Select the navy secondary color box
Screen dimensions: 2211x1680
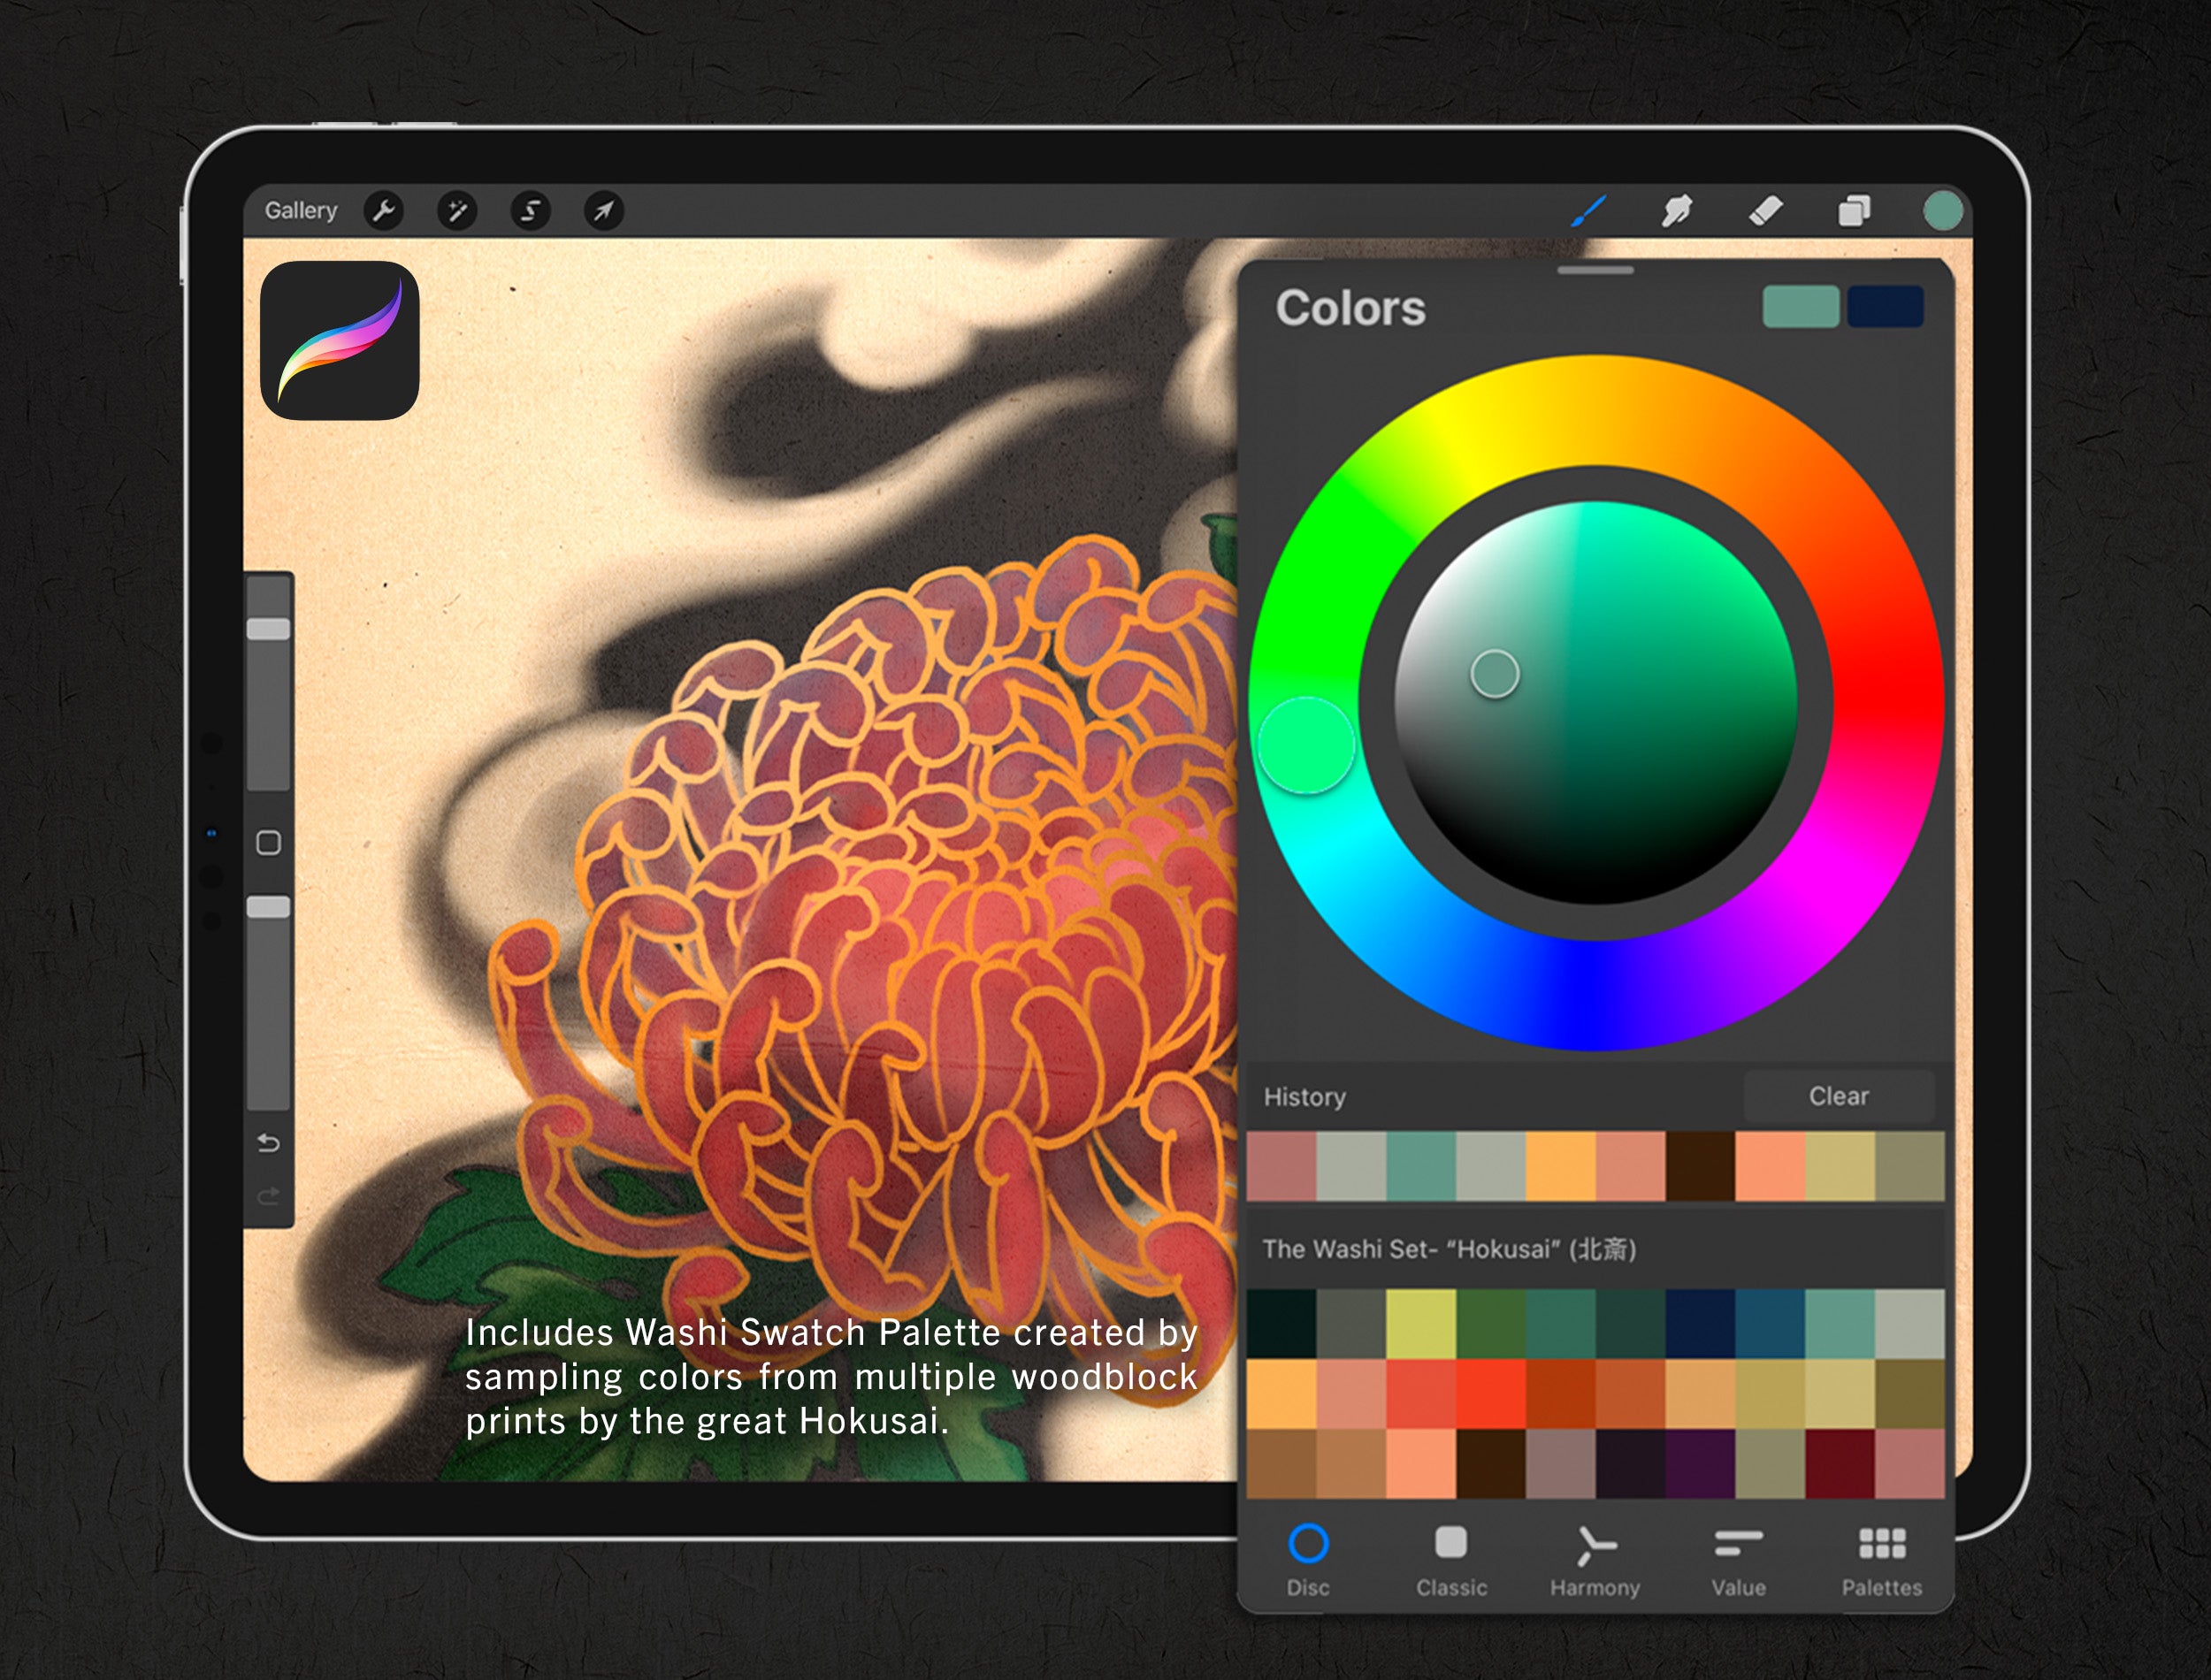click(x=1885, y=306)
